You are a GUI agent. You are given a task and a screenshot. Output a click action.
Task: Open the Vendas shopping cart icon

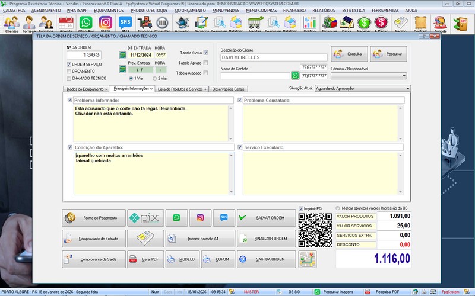[x=255, y=24]
